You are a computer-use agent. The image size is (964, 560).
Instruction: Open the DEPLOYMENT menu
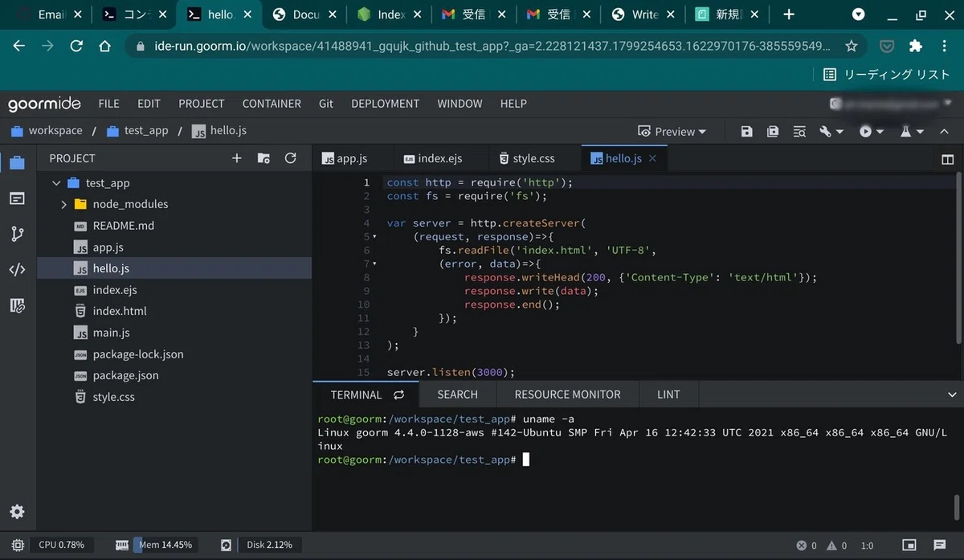[x=386, y=104]
